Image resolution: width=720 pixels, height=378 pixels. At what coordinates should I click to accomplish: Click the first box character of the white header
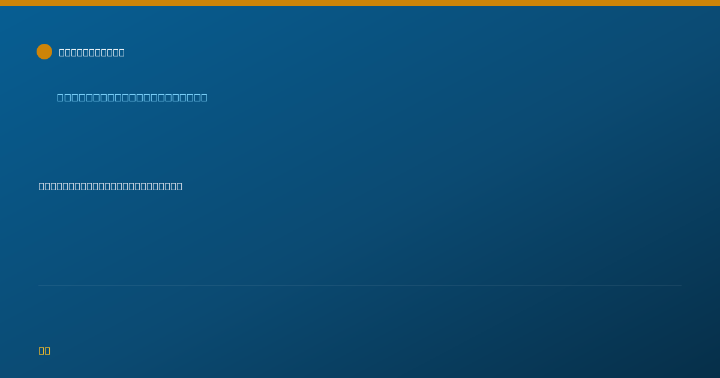pos(62,52)
